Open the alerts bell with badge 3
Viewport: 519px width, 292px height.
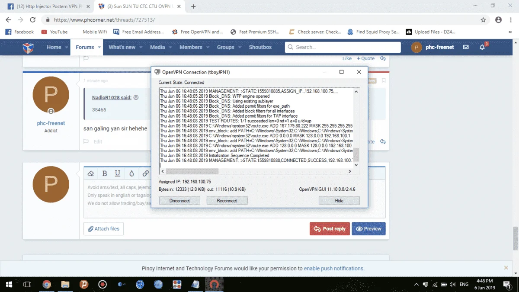(x=483, y=47)
